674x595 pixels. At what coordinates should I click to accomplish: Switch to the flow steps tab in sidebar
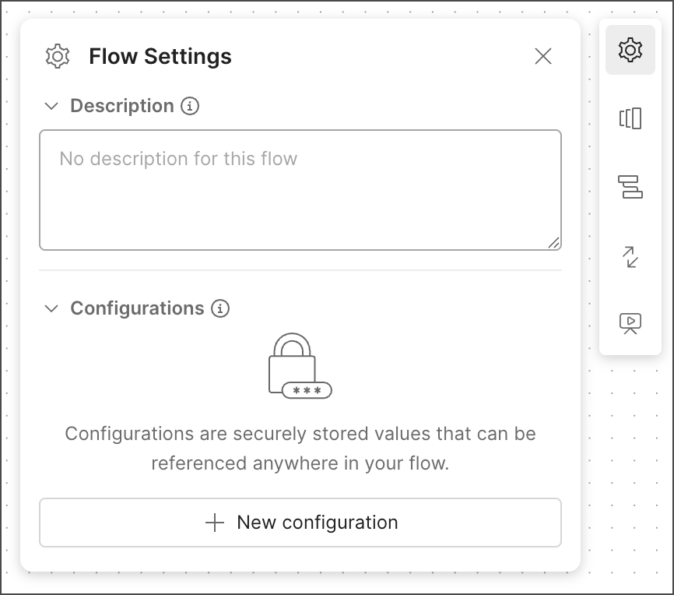[x=630, y=188]
